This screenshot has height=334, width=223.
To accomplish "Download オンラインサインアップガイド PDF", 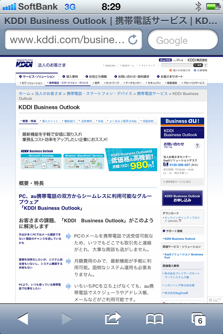I will 182,219.
